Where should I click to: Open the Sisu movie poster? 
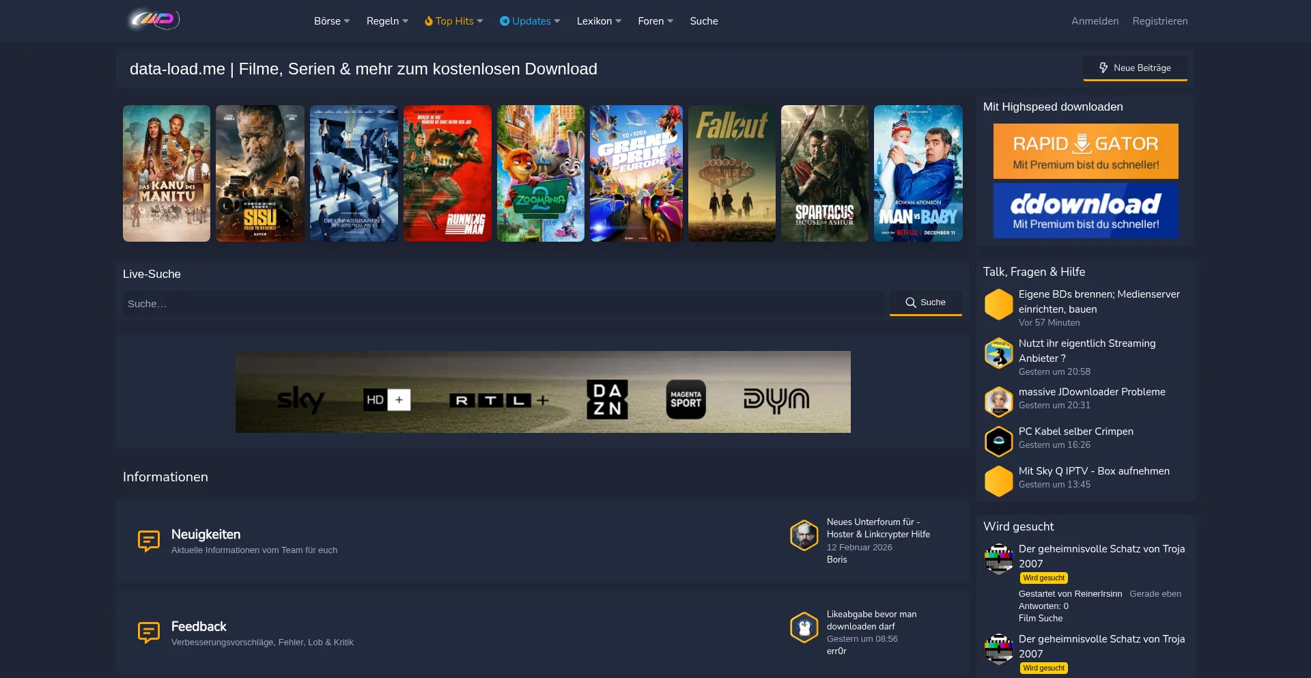(x=260, y=173)
